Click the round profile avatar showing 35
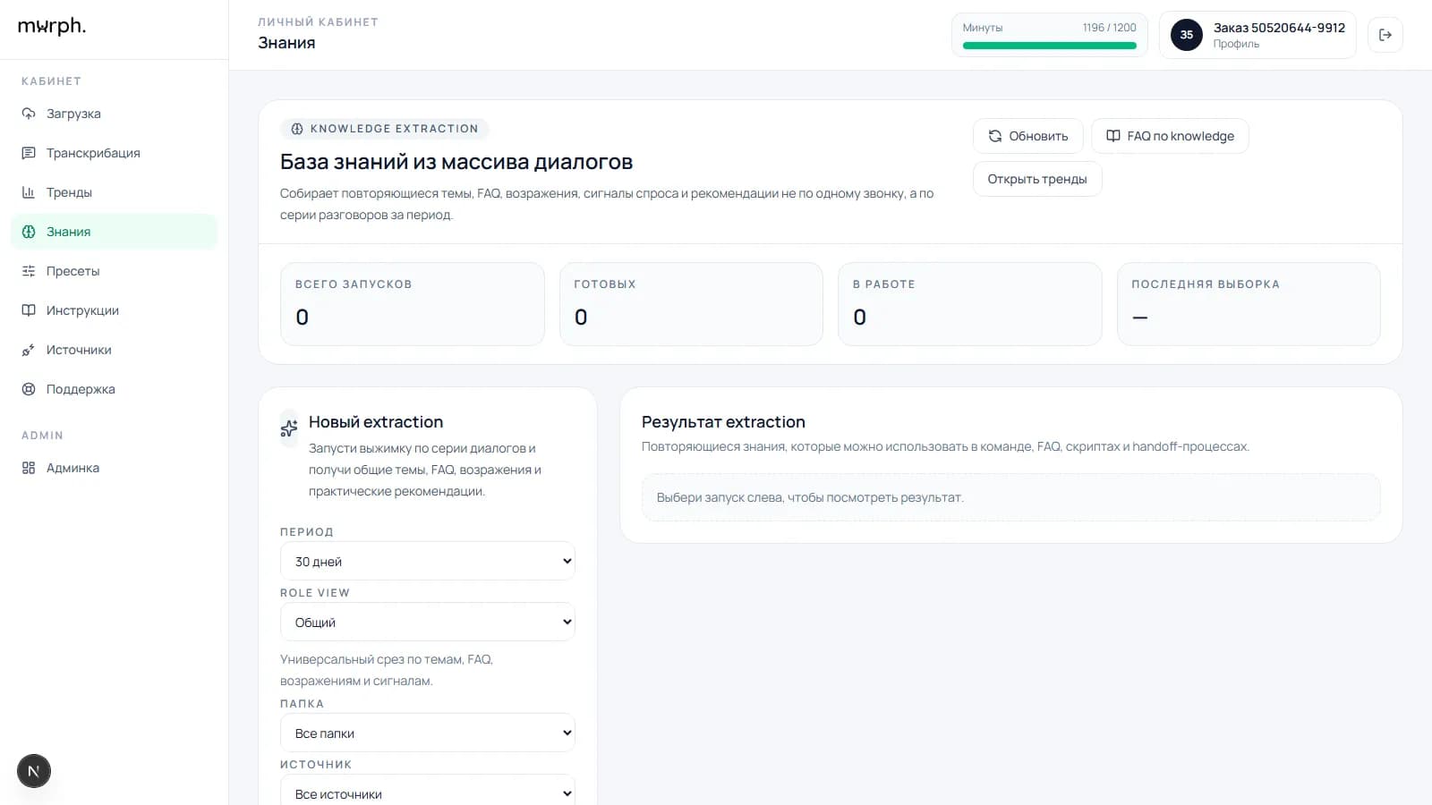Screen dimensions: 1432x805 click(x=1186, y=35)
